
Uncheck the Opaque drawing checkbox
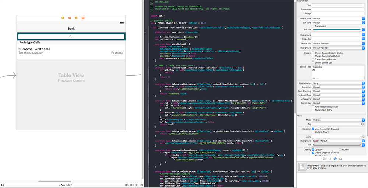[313, 149]
